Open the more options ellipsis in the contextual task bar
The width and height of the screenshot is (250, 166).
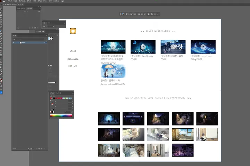(158, 14)
